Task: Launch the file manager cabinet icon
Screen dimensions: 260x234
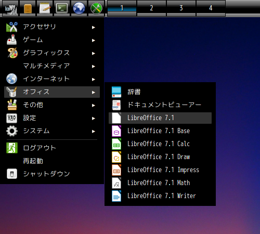Action: point(28,8)
